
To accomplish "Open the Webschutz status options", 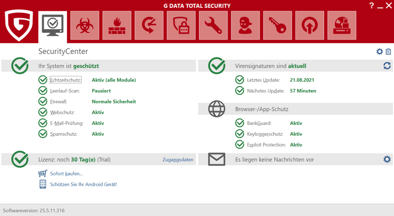I will pos(63,113).
